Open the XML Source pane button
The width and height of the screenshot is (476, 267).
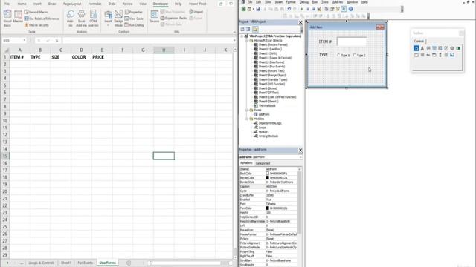pos(155,16)
